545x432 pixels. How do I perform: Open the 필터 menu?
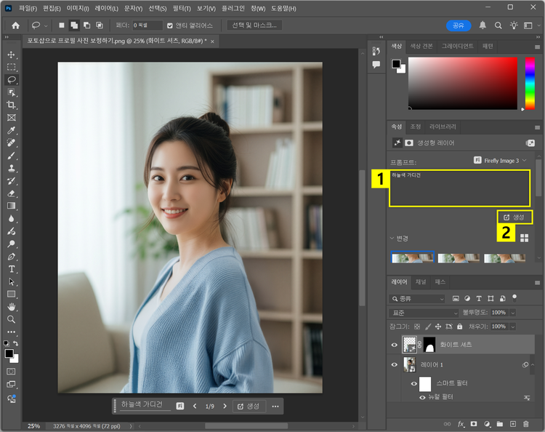coord(182,7)
